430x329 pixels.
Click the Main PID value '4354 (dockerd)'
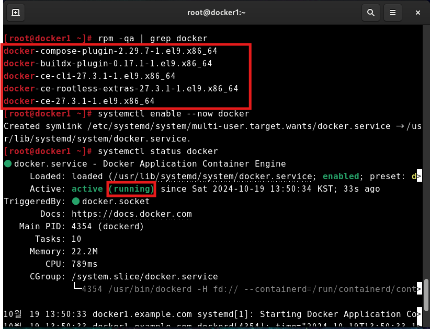[108, 226]
